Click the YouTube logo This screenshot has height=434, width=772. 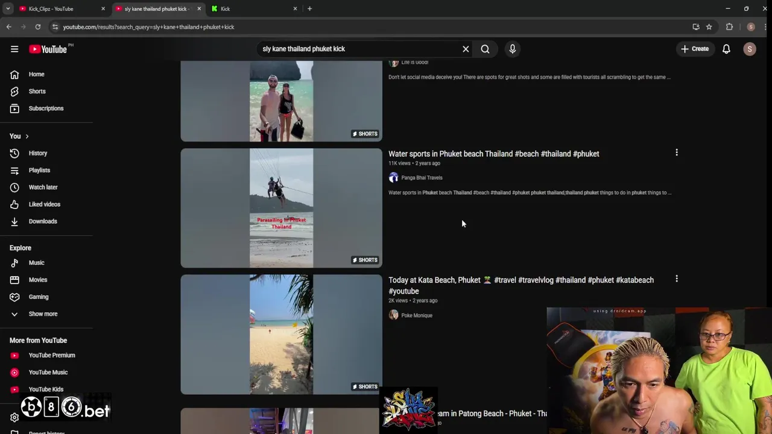[48, 49]
